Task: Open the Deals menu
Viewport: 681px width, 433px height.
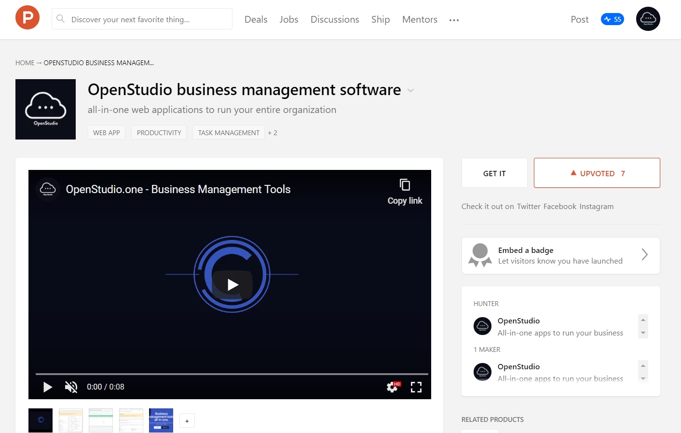Action: click(256, 19)
